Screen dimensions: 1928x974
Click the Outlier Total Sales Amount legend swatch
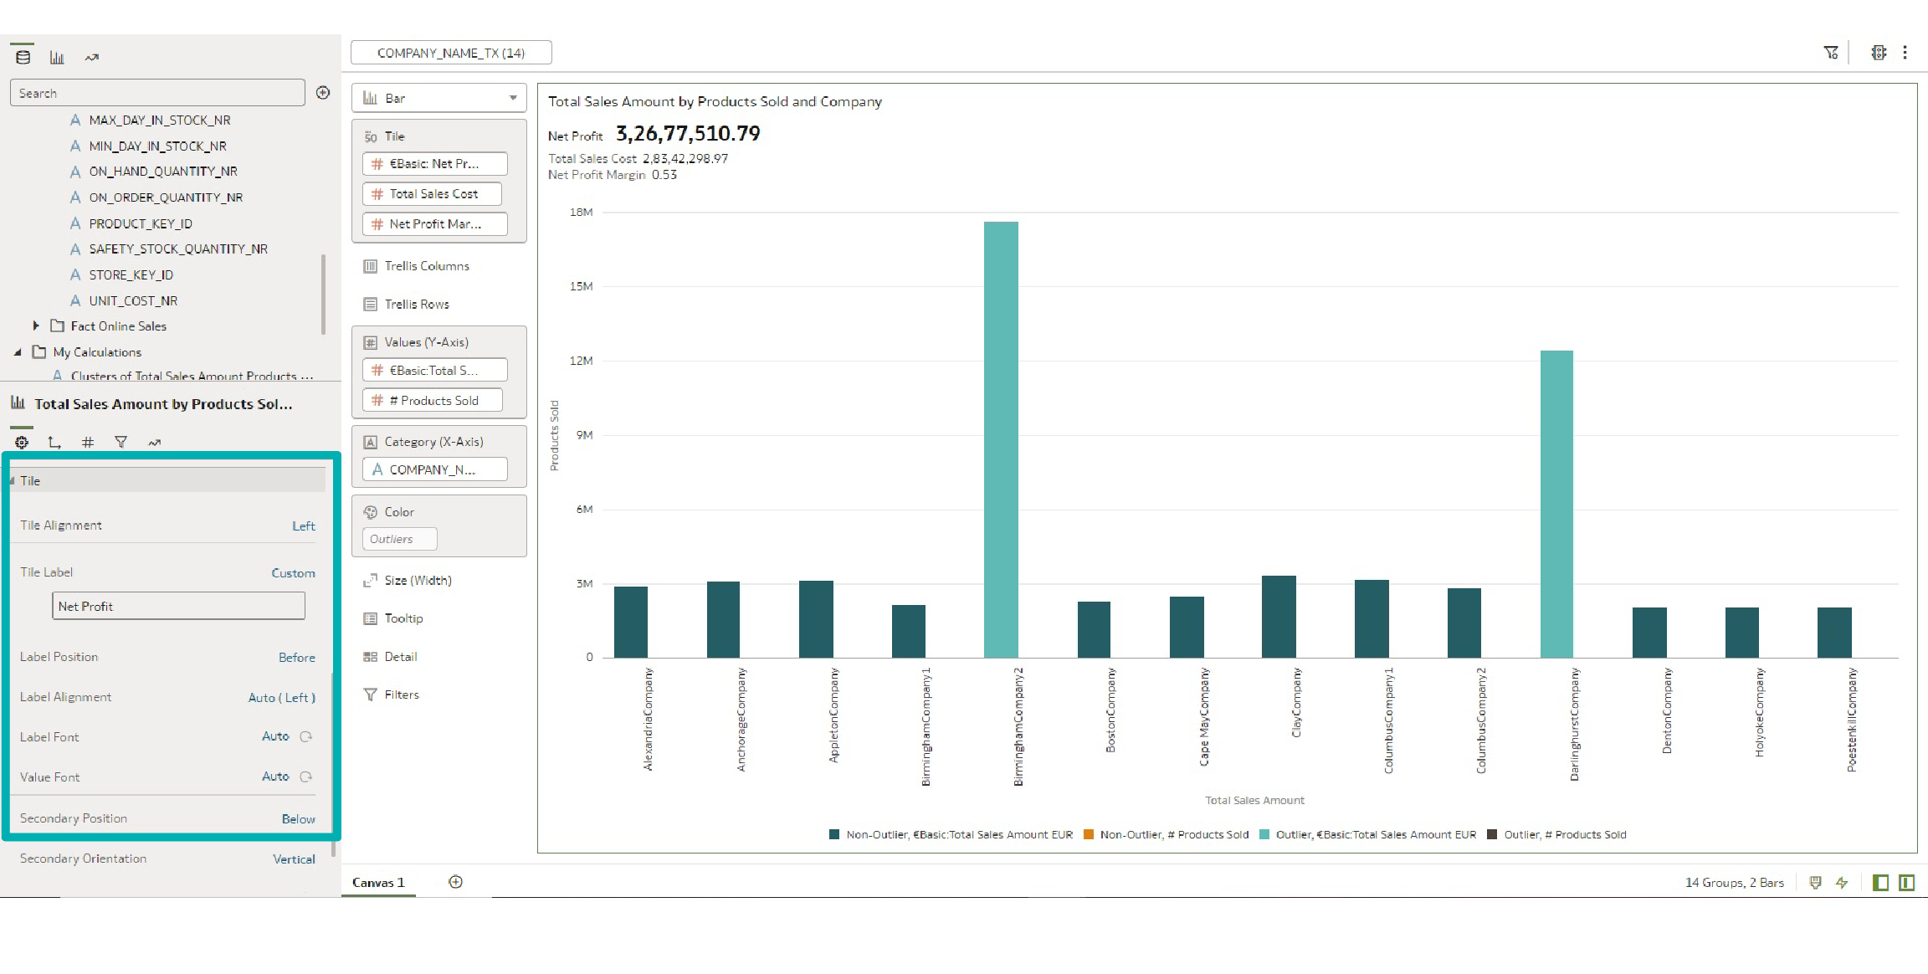(1264, 834)
